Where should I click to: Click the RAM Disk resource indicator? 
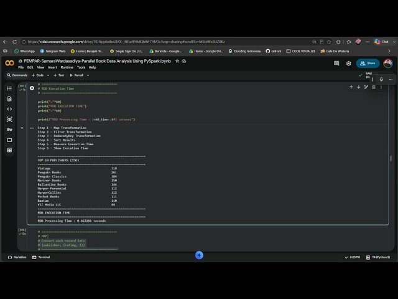point(369,75)
